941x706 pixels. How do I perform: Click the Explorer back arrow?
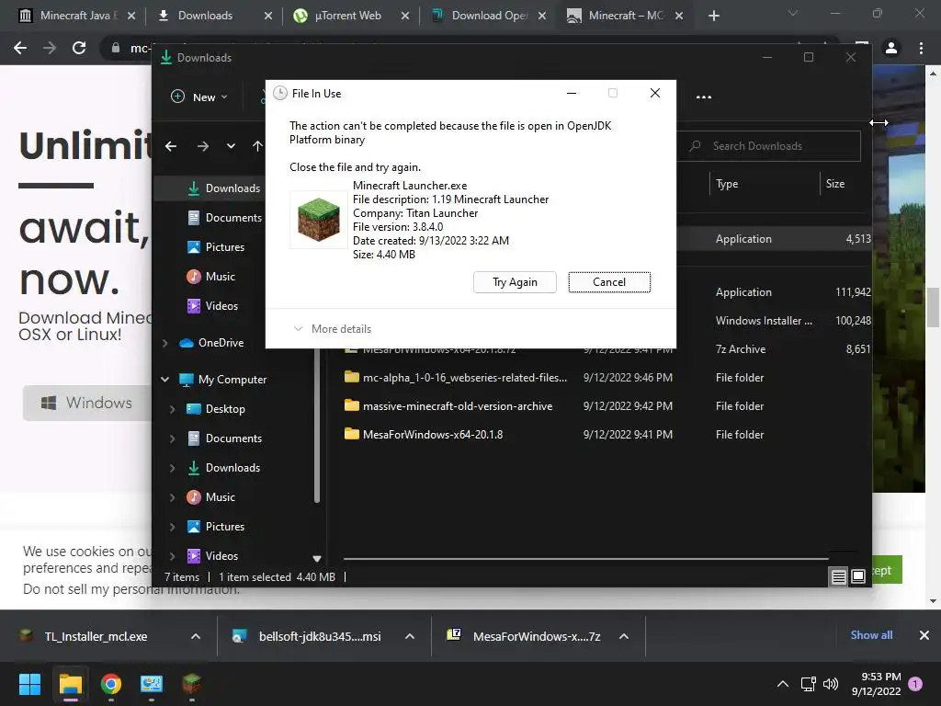point(171,146)
